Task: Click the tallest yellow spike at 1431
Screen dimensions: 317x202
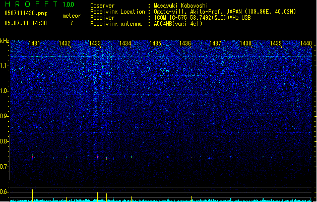Action: [x=33, y=195]
